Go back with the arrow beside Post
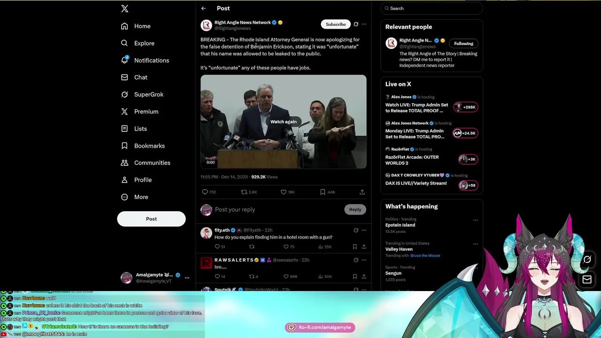Image resolution: width=601 pixels, height=338 pixels. point(203,8)
